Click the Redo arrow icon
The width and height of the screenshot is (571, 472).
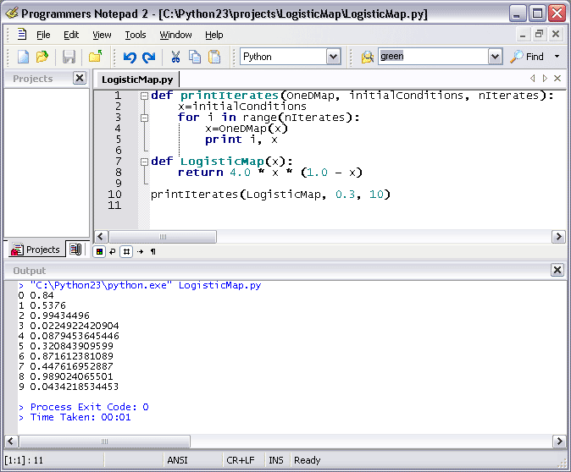tap(148, 57)
